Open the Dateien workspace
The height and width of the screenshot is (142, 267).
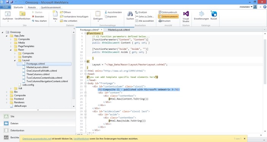click(x=38, y=123)
